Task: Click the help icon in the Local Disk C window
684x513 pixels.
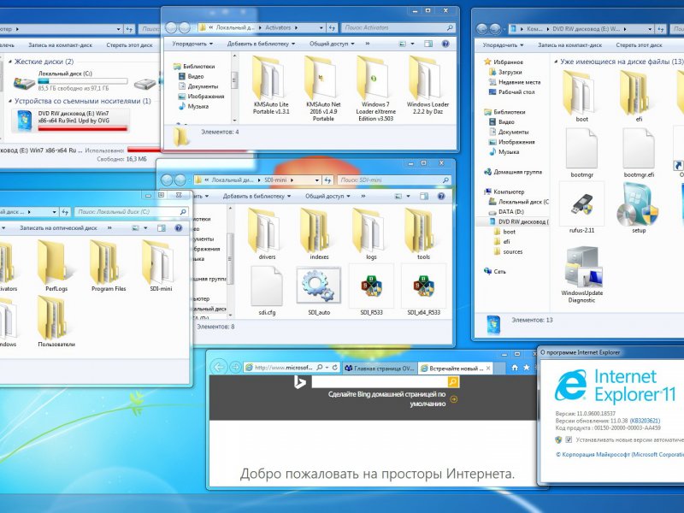Action: 179,227
